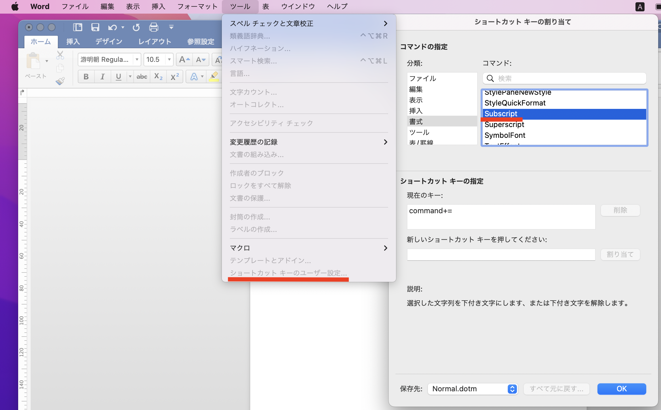Image resolution: width=661 pixels, height=410 pixels.
Task: Switch to the ホーム ribbon tab
Action: [41, 42]
